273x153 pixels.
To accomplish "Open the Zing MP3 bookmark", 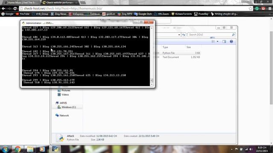I will [125, 14].
